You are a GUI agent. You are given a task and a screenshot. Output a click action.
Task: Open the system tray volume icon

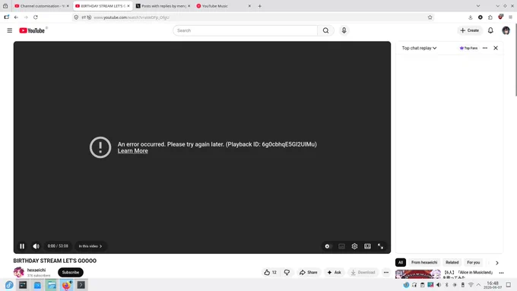coord(439,285)
